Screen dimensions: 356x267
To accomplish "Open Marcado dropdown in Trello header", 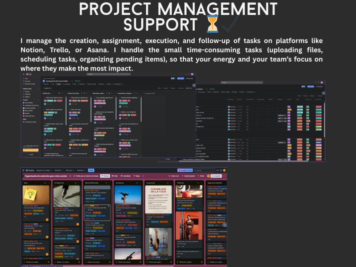I will tap(70, 170).
